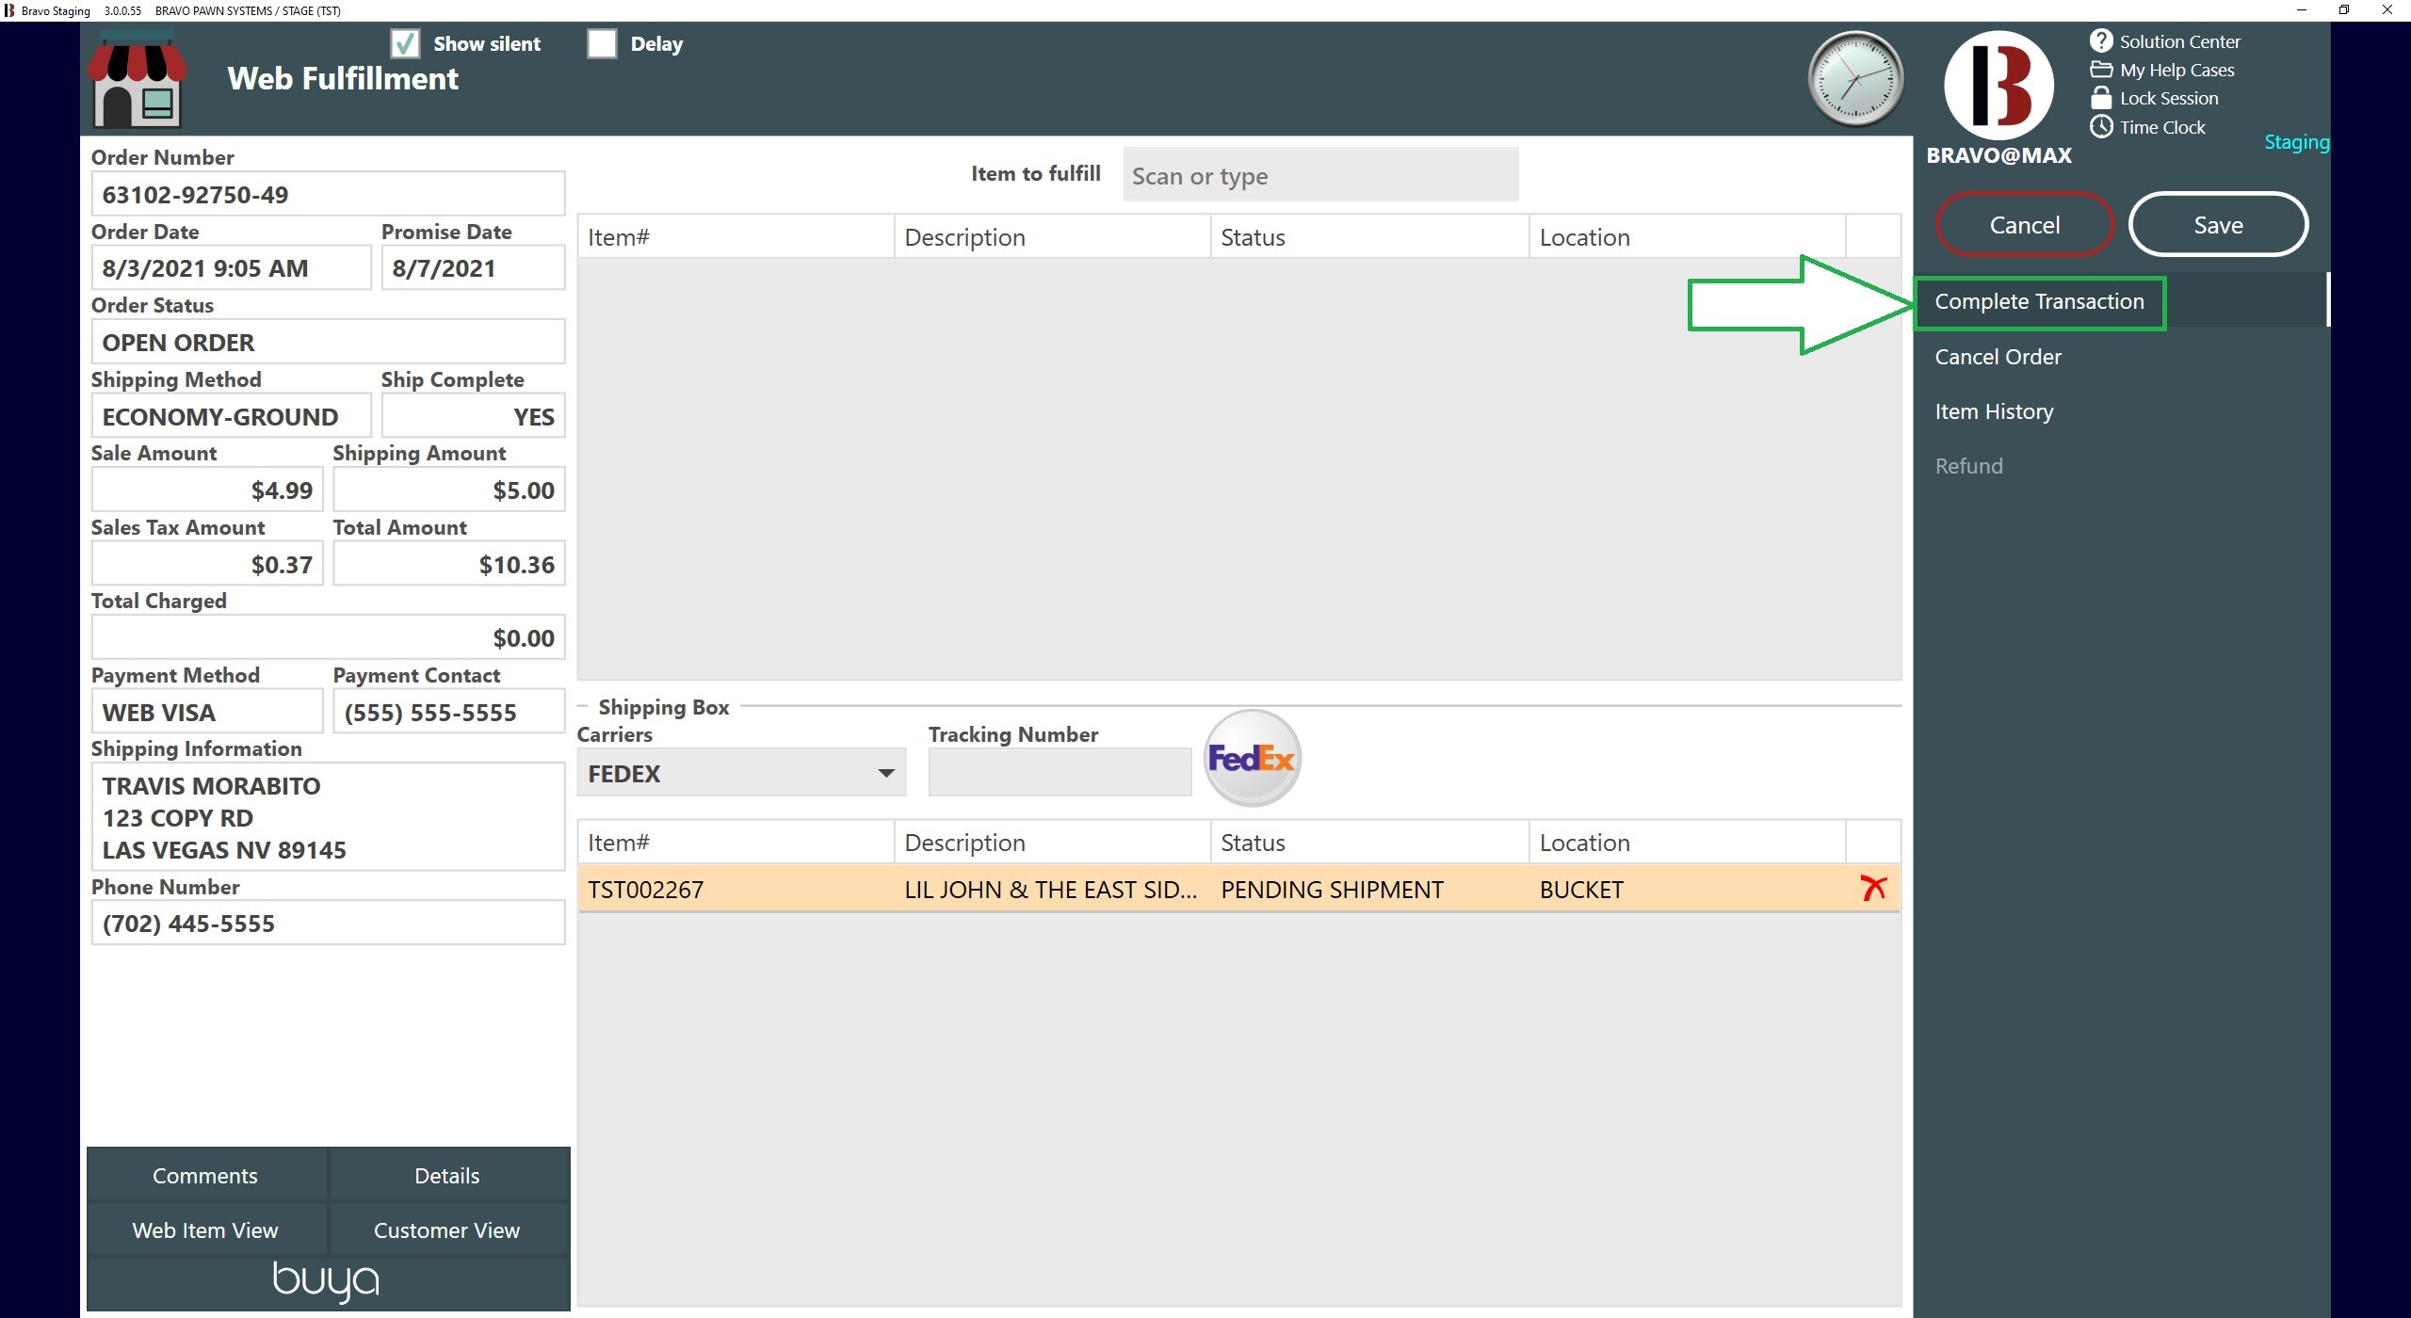Click the FedEx carrier logo button
2411x1318 pixels.
tap(1252, 758)
